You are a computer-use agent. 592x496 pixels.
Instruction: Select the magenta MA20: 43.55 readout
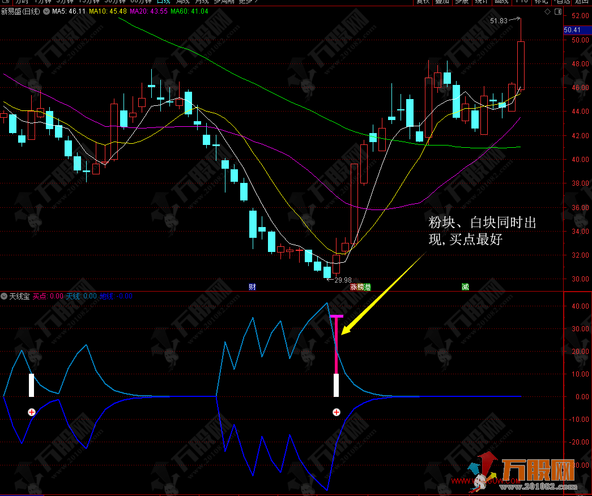(x=149, y=11)
